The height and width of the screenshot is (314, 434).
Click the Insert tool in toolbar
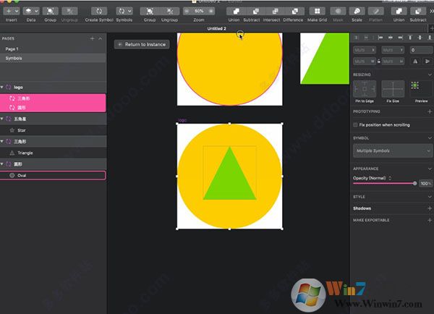(x=11, y=12)
